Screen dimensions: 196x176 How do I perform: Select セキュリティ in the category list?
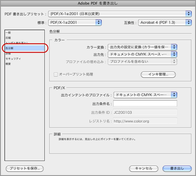25,58
